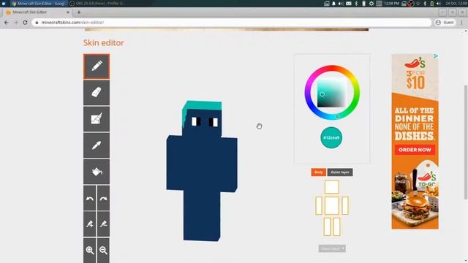
Task: Click the minecraftskins.com address bar
Action: point(232,23)
